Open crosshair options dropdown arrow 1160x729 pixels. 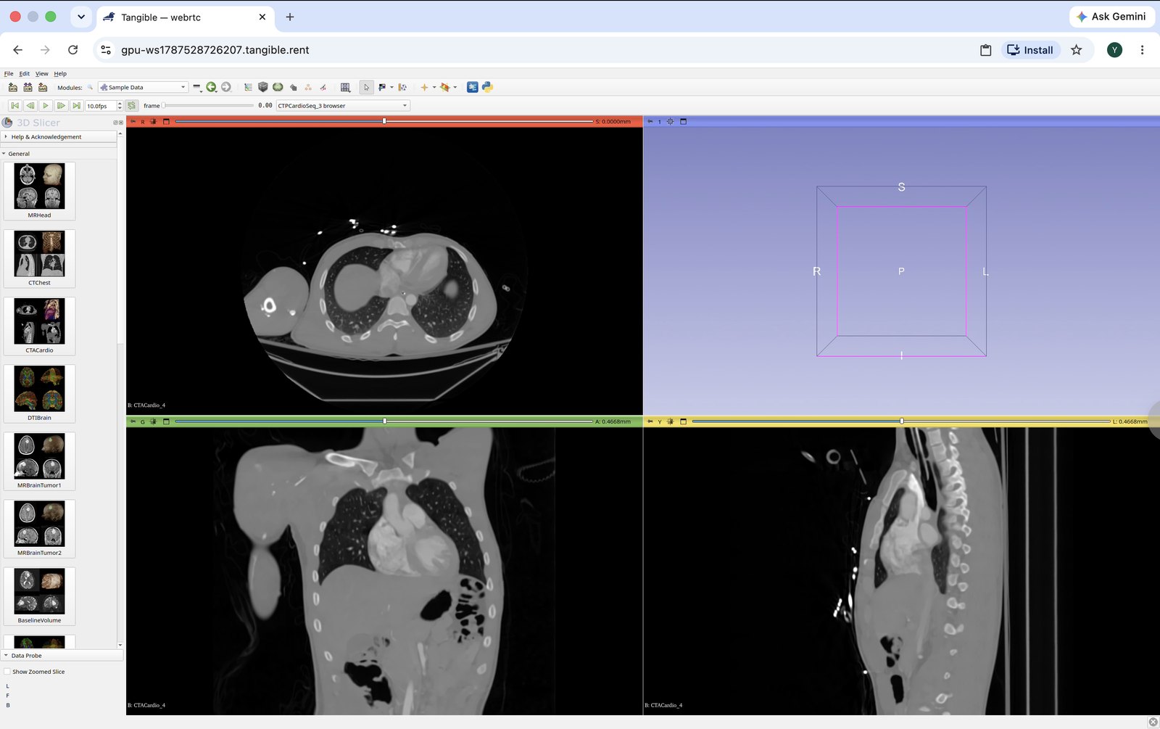[455, 87]
